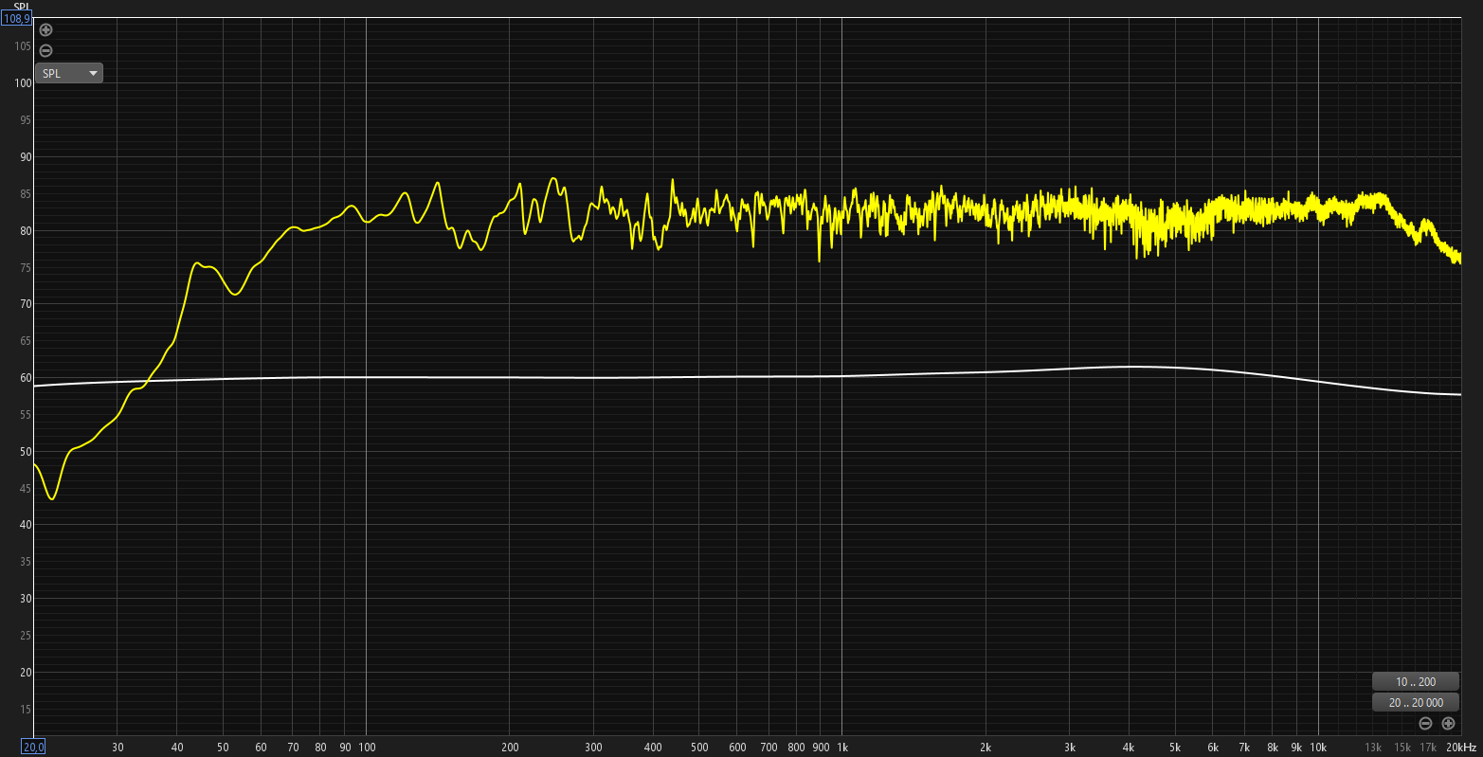Viewport: 1483px width, 757px height.
Task: Click the 20kHz frequency axis label
Action: tap(1460, 748)
